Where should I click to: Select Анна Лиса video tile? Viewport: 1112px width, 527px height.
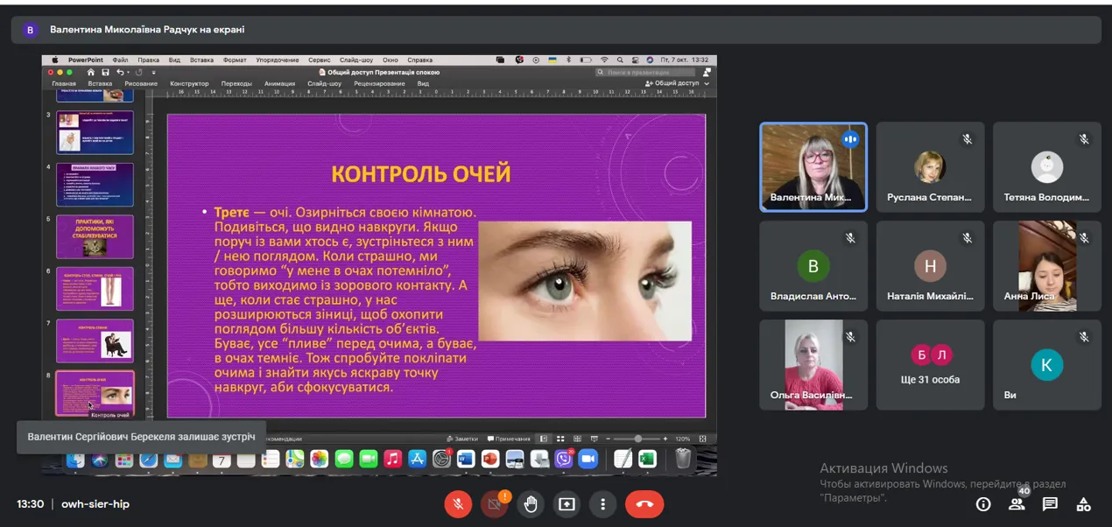tap(1046, 265)
